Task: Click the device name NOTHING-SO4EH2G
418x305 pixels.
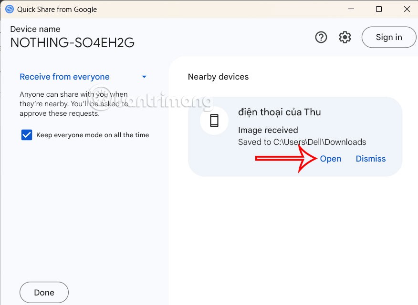Action: pos(72,42)
